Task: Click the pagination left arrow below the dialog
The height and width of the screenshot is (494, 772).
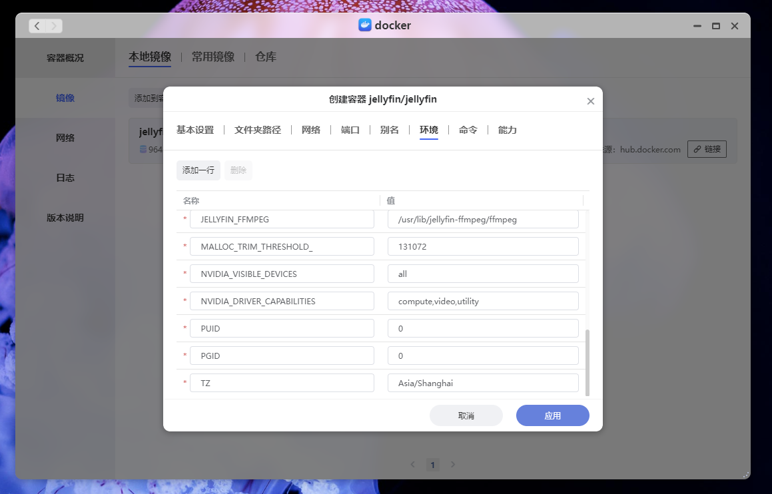Action: (412, 465)
